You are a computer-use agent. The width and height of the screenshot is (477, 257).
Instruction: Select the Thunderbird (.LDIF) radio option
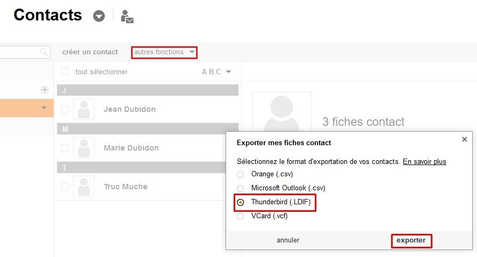tap(241, 202)
